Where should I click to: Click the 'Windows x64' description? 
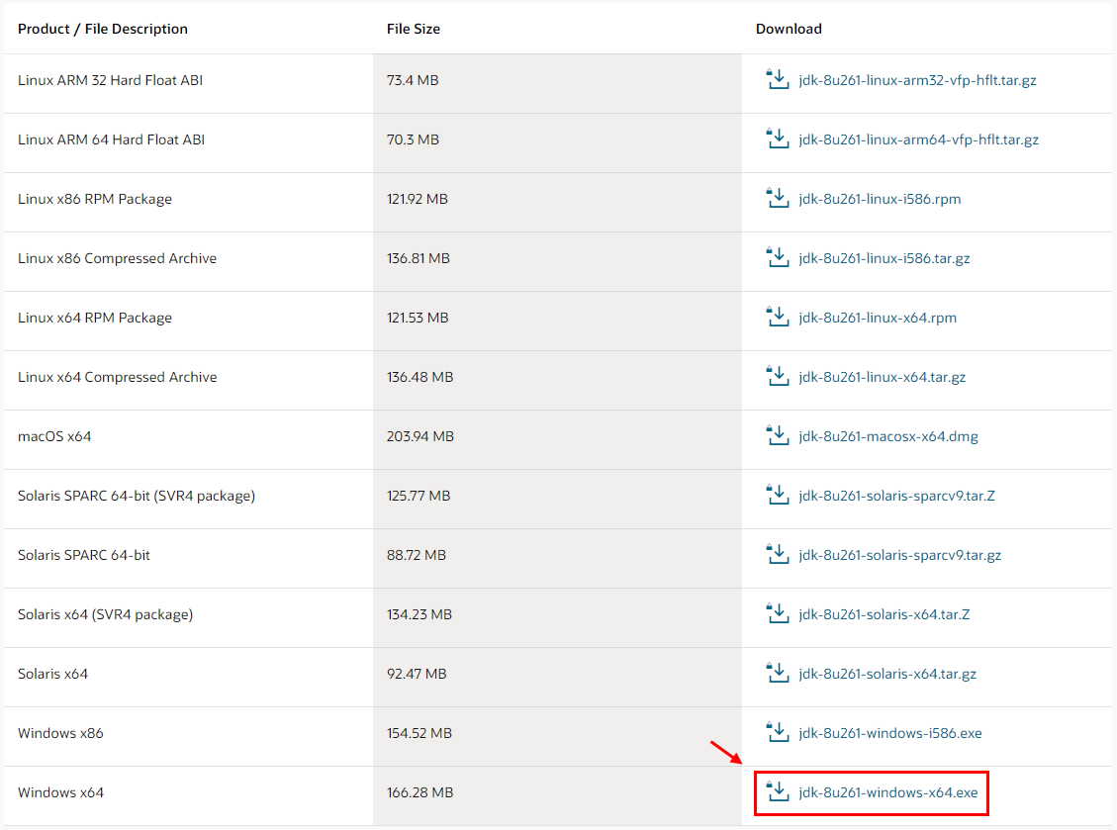(x=60, y=792)
